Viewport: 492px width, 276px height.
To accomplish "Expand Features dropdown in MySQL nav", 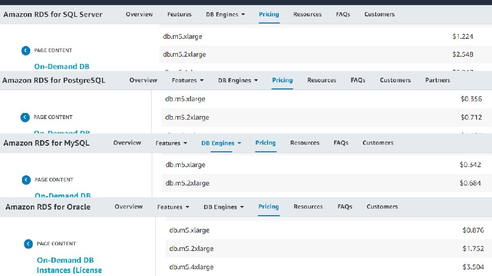I will click(x=171, y=143).
